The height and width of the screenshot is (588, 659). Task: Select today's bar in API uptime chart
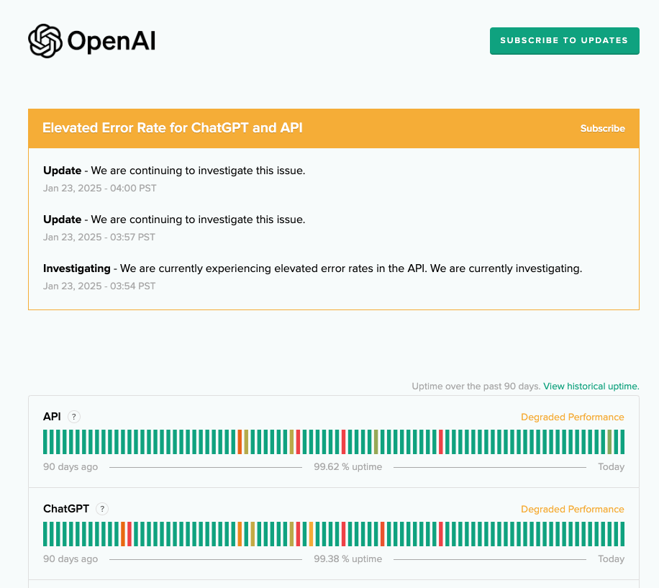coord(622,442)
